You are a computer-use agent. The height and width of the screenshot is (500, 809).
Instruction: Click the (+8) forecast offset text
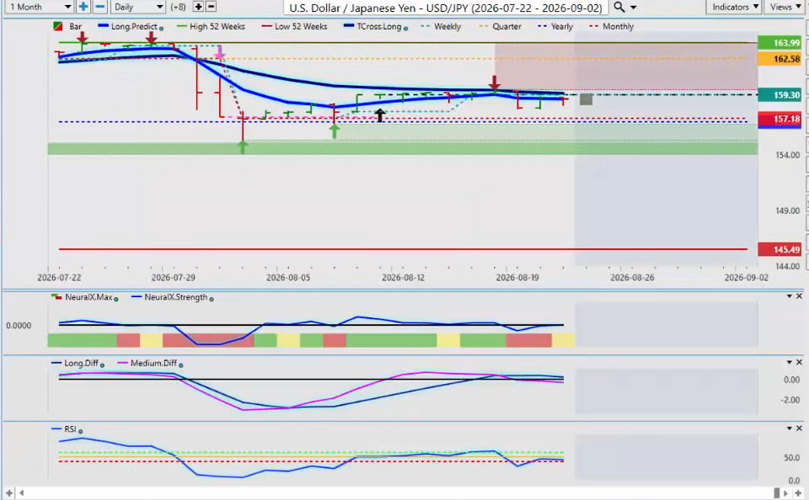tap(178, 8)
